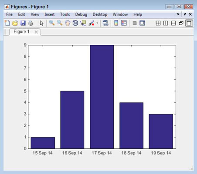Click the 15 Sep 14 bar
Viewport: 197px width, 174px height.
(x=43, y=143)
